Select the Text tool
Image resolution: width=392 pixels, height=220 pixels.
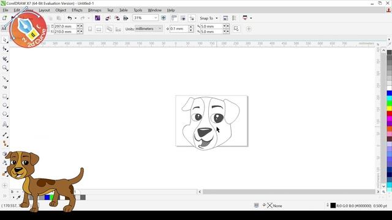[x=4, y=124]
